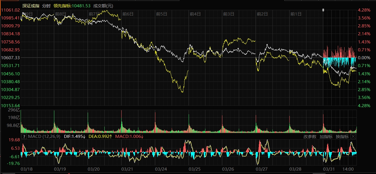376x174 pixels.
Task: Click the 03/20 date on the time axis
Action: 94,169
